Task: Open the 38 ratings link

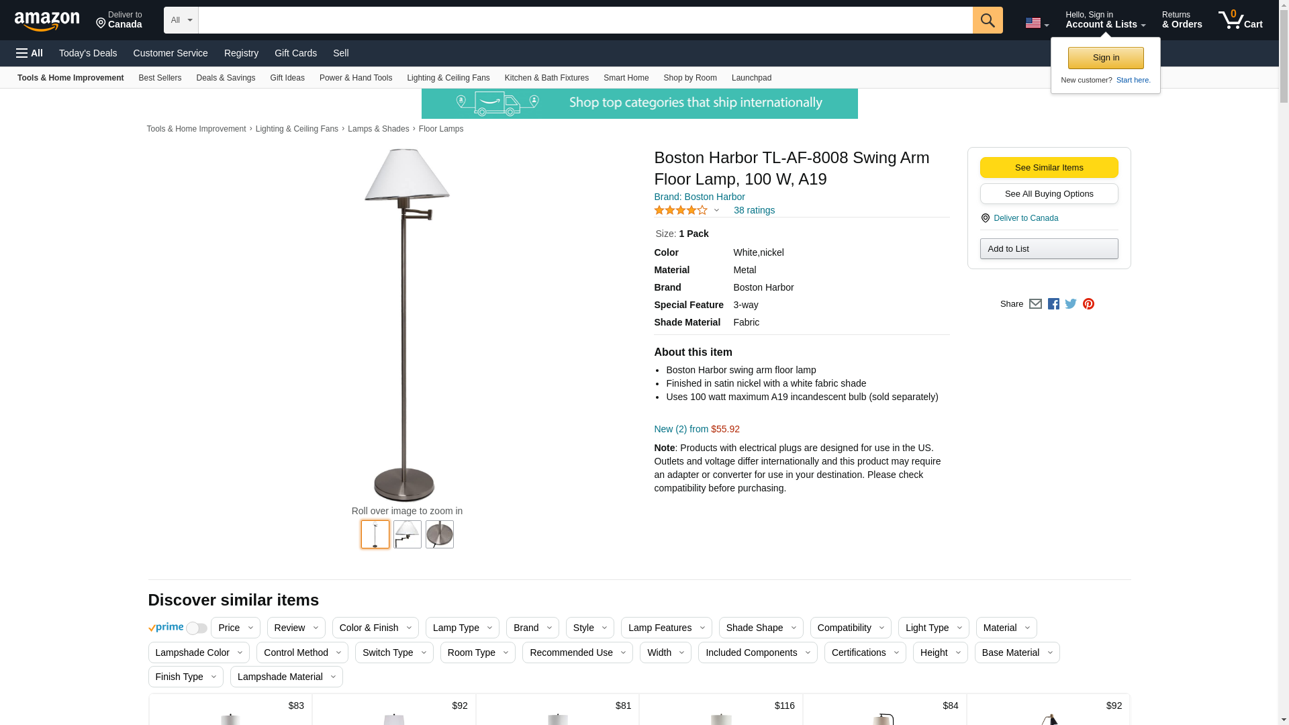Action: click(x=754, y=210)
